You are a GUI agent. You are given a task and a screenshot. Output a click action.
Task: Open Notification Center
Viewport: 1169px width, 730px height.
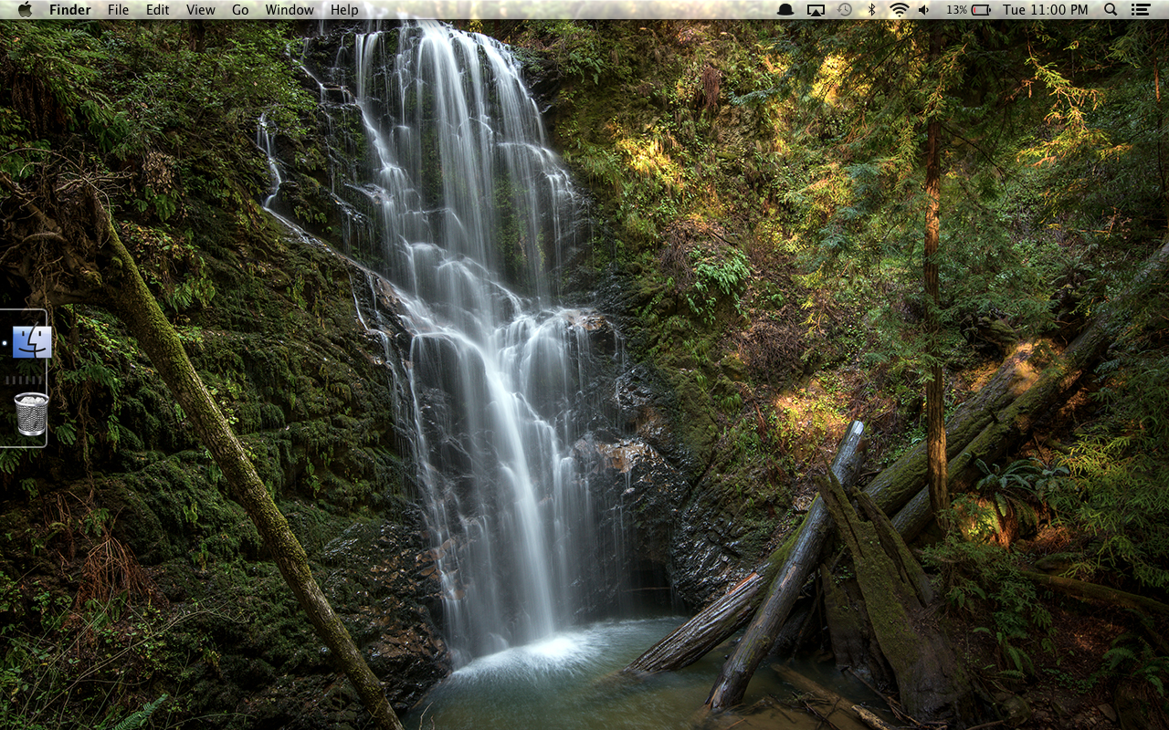pyautogui.click(x=1140, y=9)
